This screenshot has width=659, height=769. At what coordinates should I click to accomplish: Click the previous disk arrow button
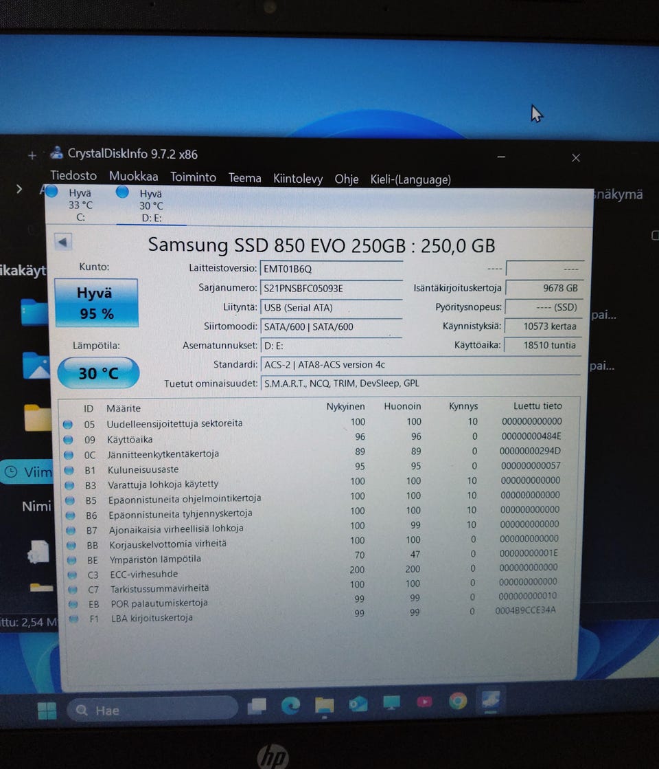(62, 241)
